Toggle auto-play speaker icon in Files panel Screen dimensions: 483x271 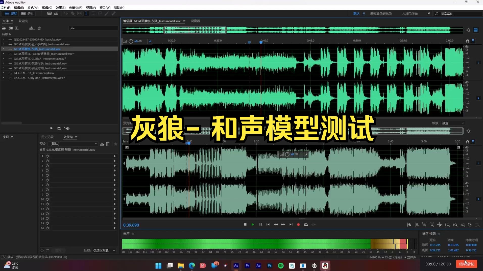[67, 128]
